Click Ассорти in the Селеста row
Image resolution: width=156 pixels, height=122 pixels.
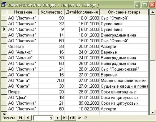pos(124,46)
